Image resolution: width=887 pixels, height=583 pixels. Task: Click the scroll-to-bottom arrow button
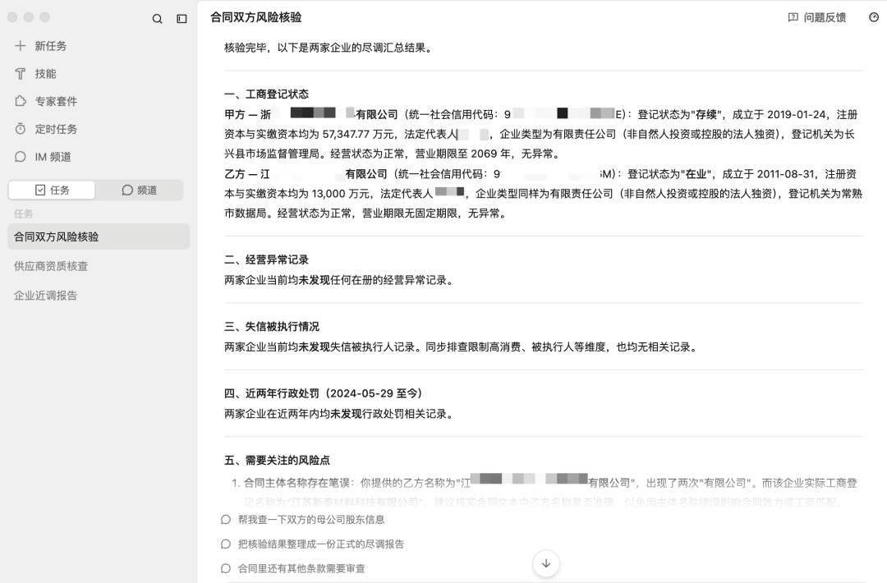pos(546,563)
